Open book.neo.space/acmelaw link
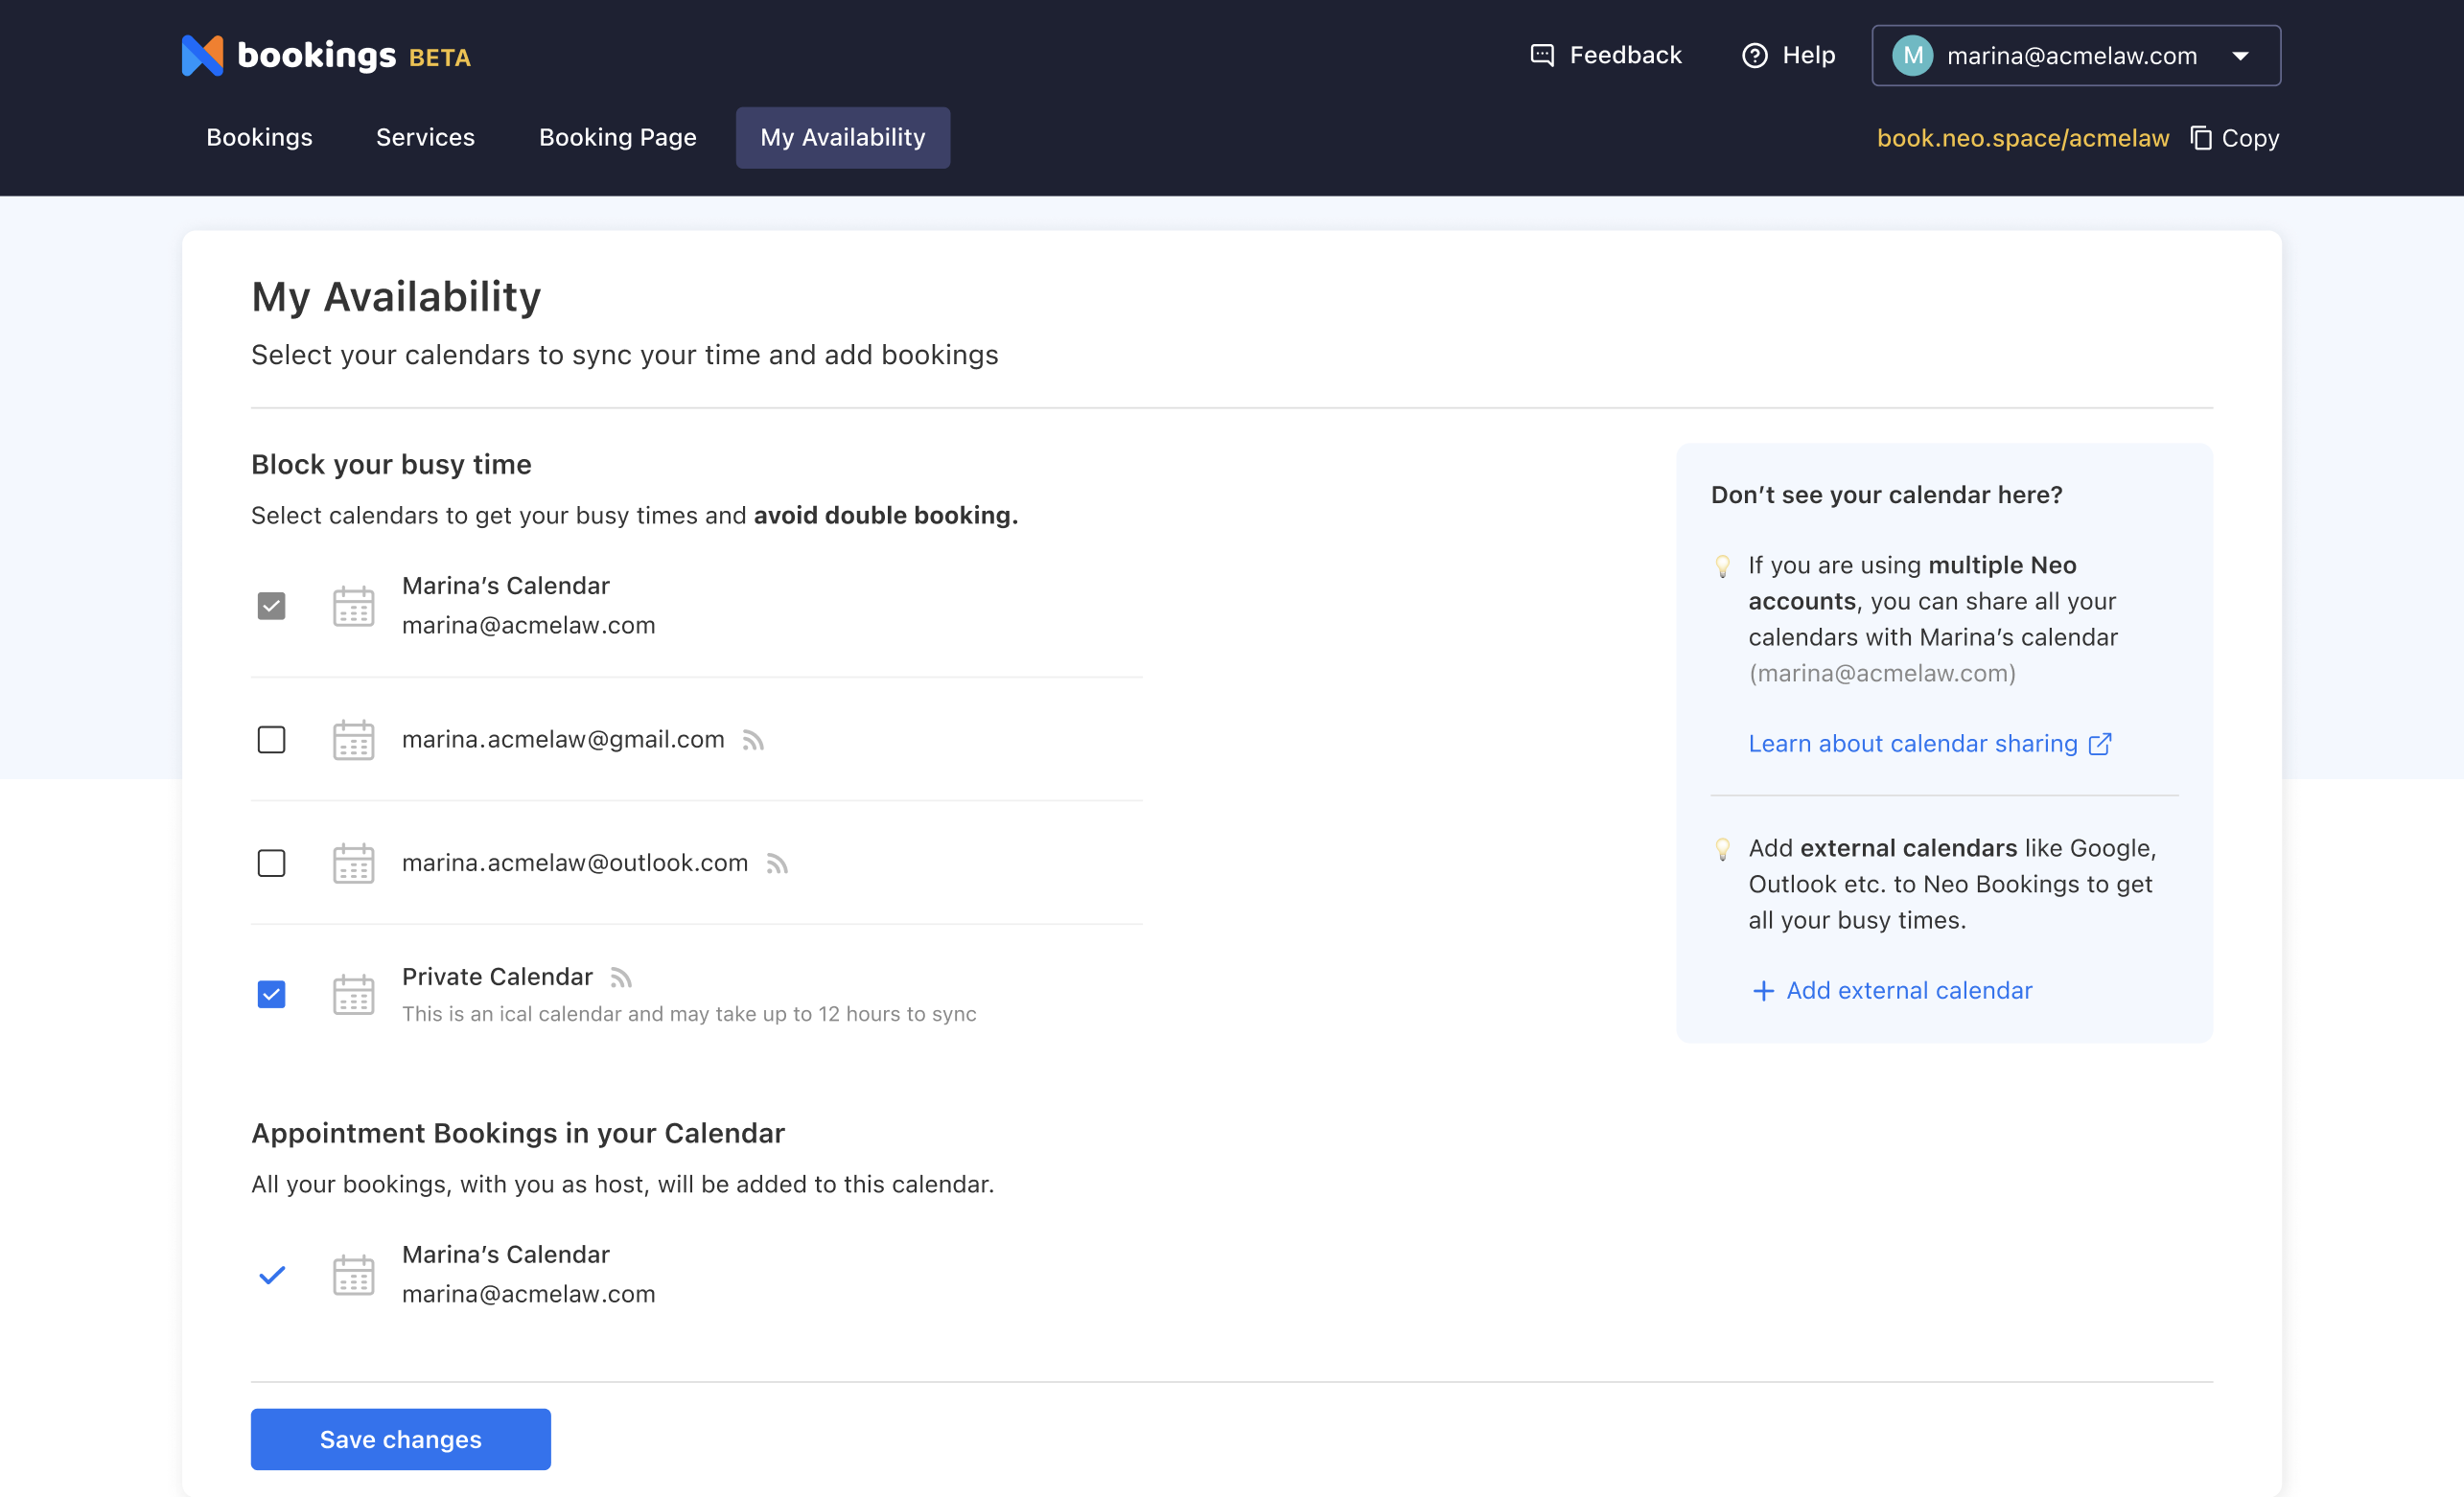Viewport: 2464px width, 1497px height. [x=2022, y=138]
